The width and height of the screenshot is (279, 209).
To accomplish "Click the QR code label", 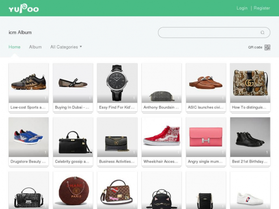I will [x=255, y=47].
